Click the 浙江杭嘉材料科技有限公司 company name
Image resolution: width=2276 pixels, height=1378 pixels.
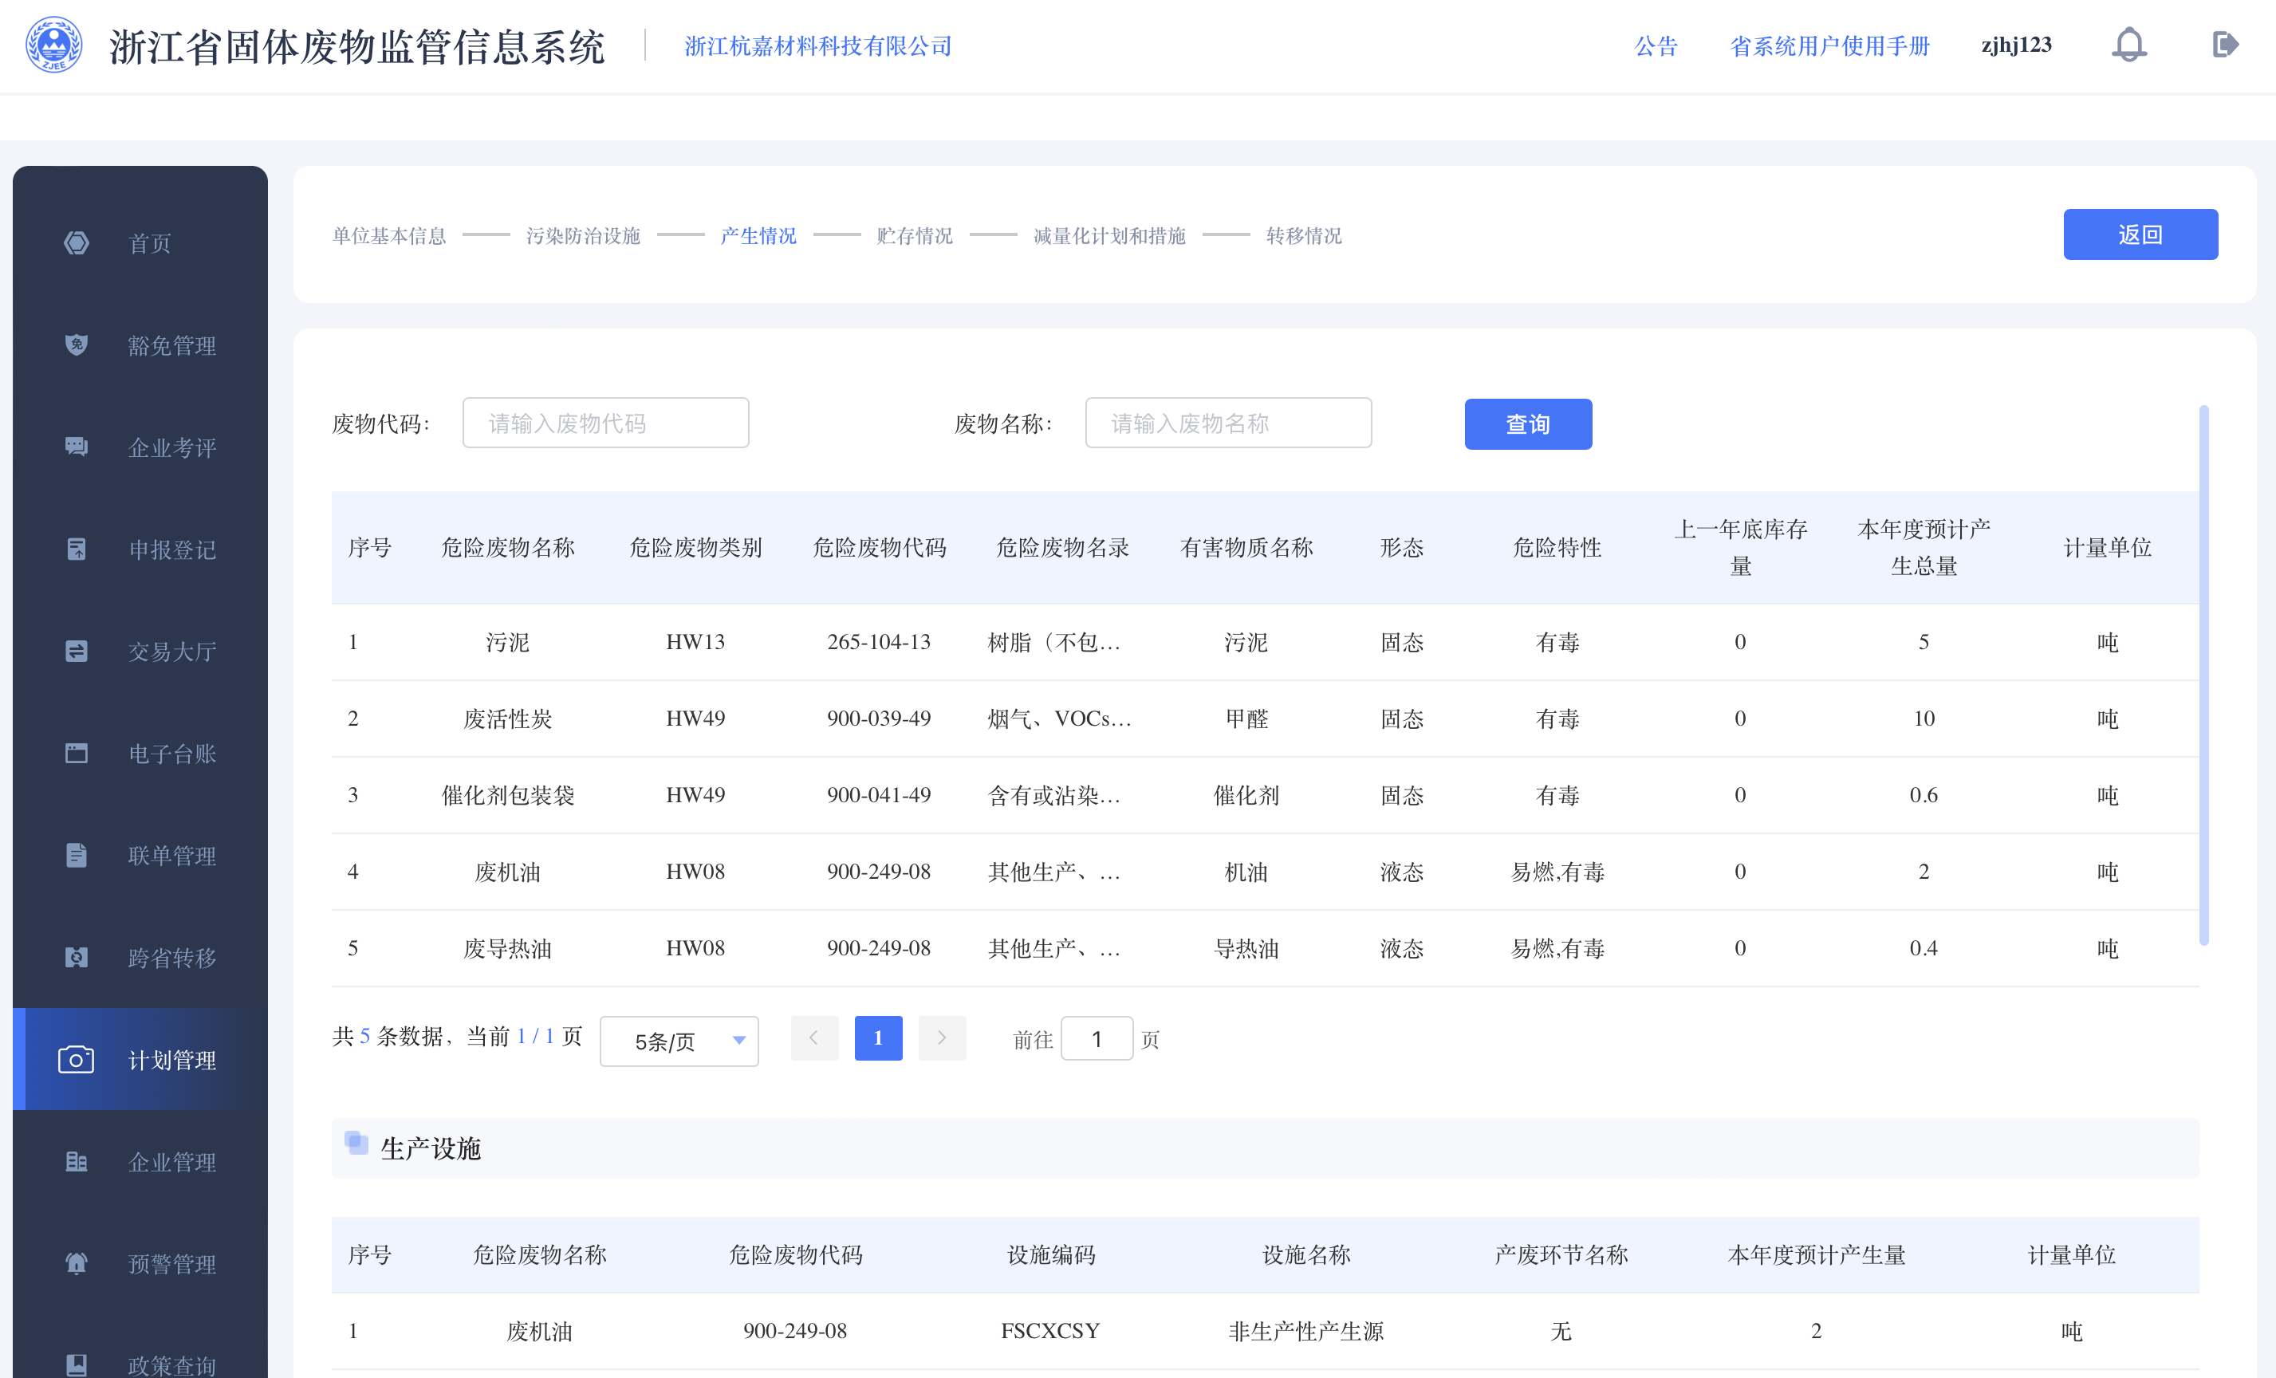click(818, 45)
